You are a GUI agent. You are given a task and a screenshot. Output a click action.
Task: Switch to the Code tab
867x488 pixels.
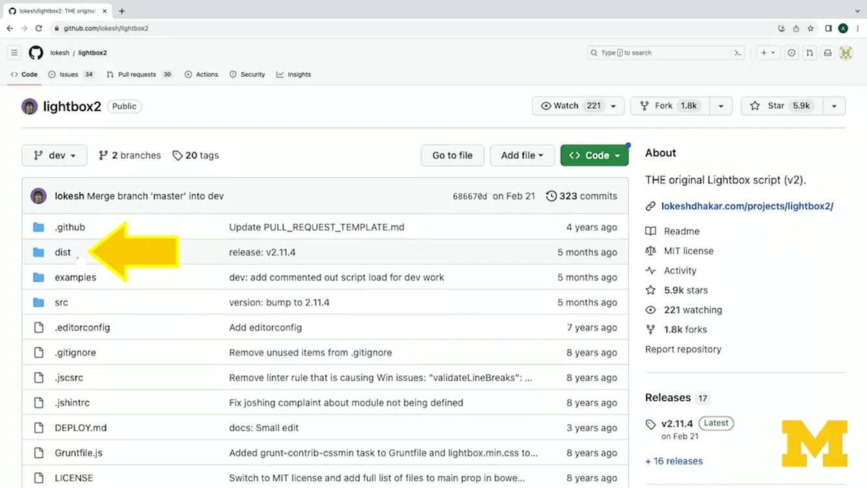coord(24,74)
